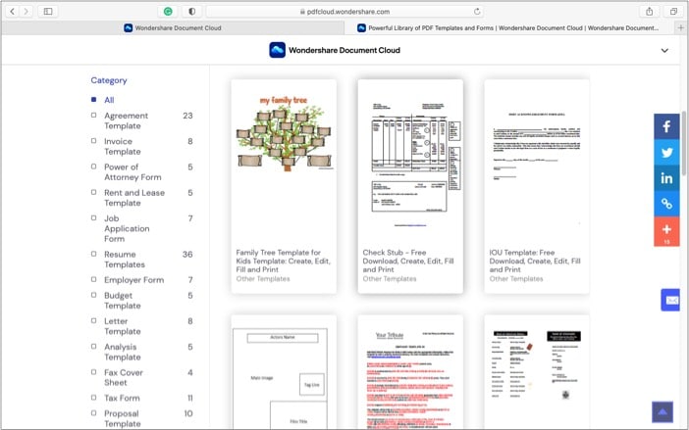Select the All category checkbox

[x=93, y=100]
